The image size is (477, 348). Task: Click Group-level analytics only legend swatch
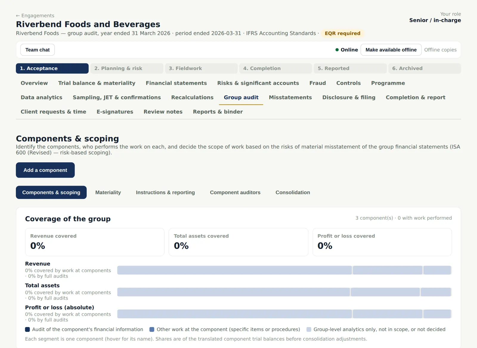pyautogui.click(x=309, y=329)
